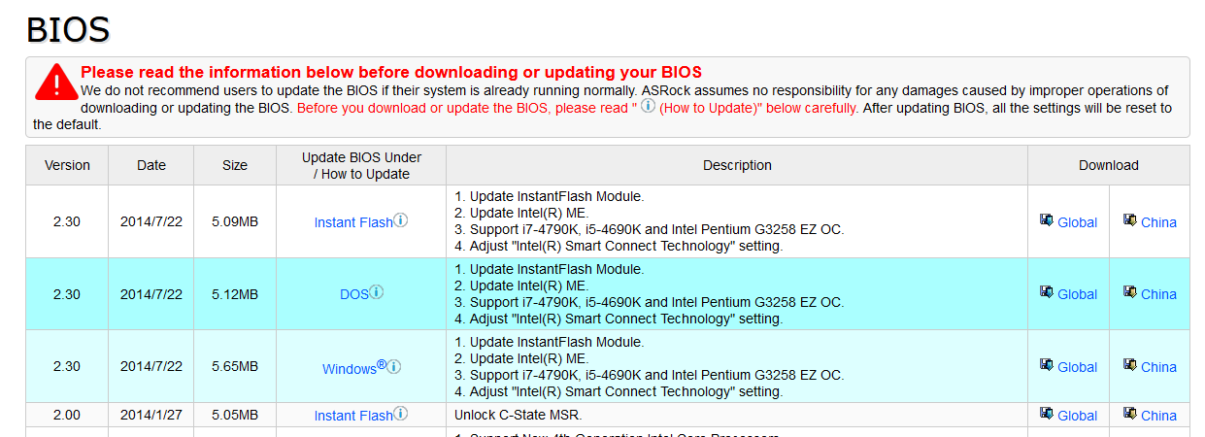Open the Instant Flash link for 5.09MB BIOS

click(x=353, y=222)
